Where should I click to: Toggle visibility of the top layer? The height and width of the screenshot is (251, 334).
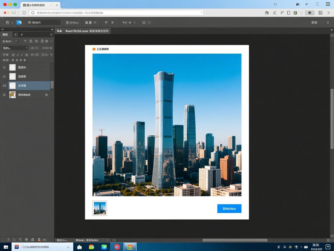click(x=4, y=67)
